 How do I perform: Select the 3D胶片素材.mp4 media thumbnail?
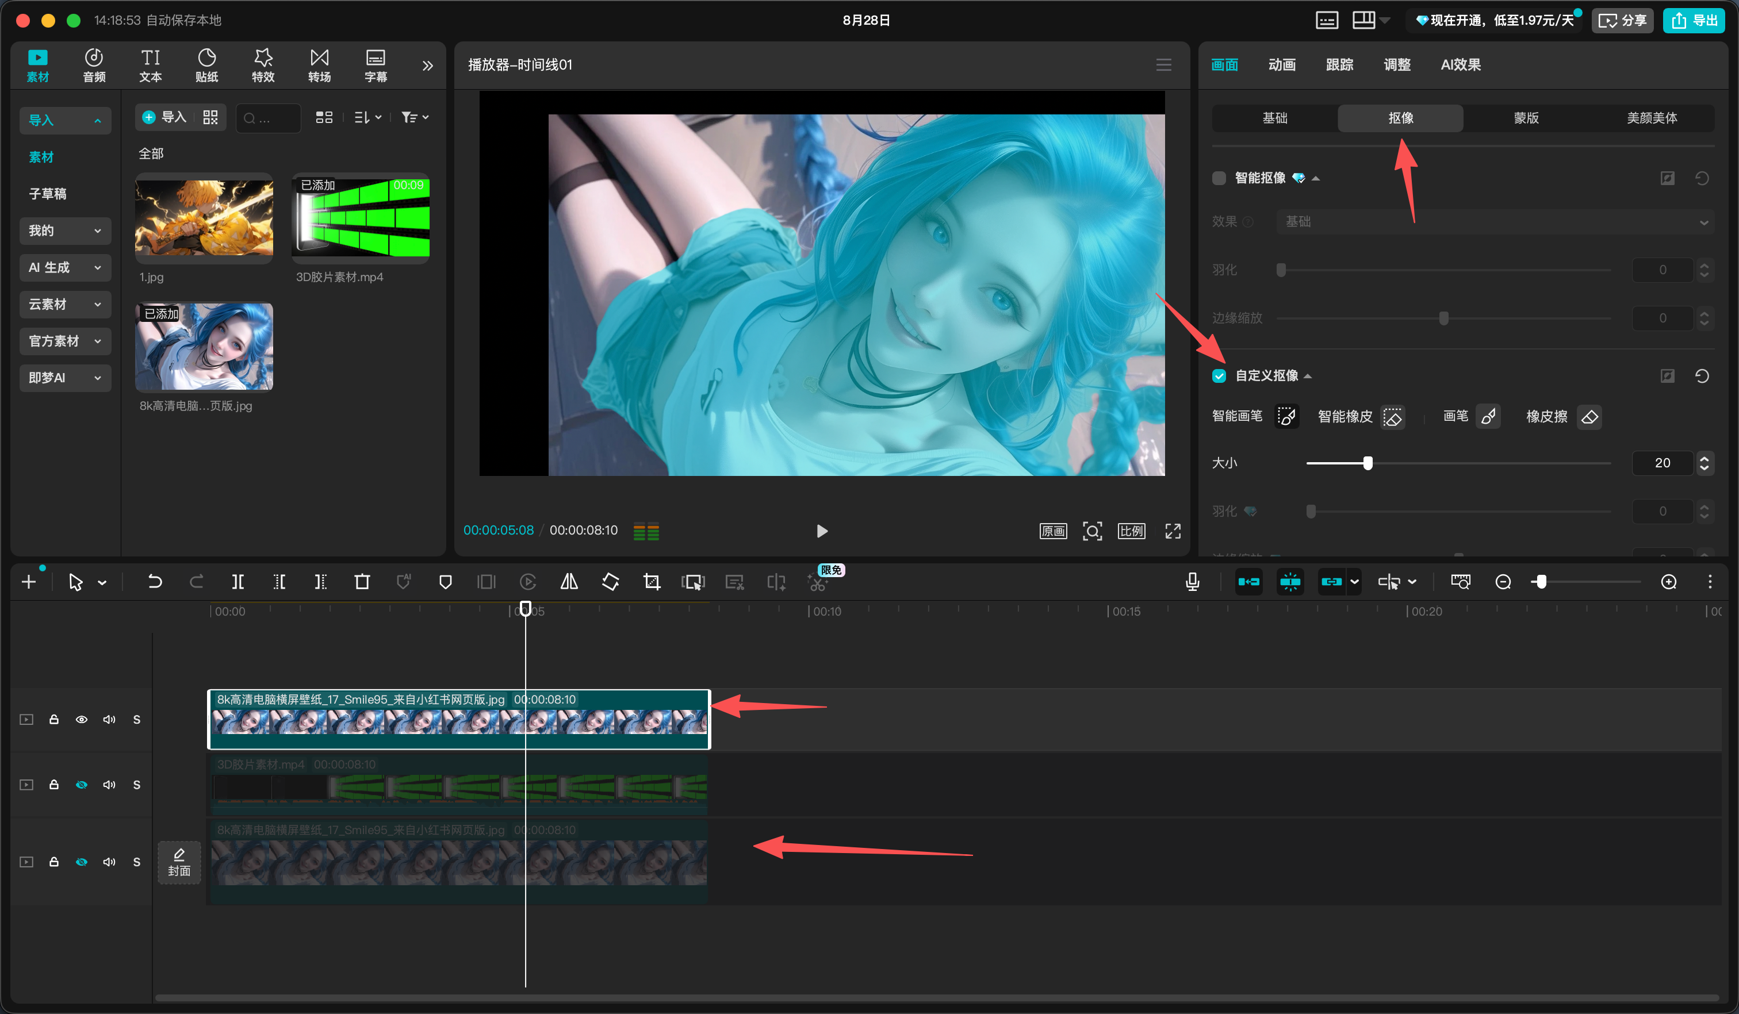click(x=361, y=218)
